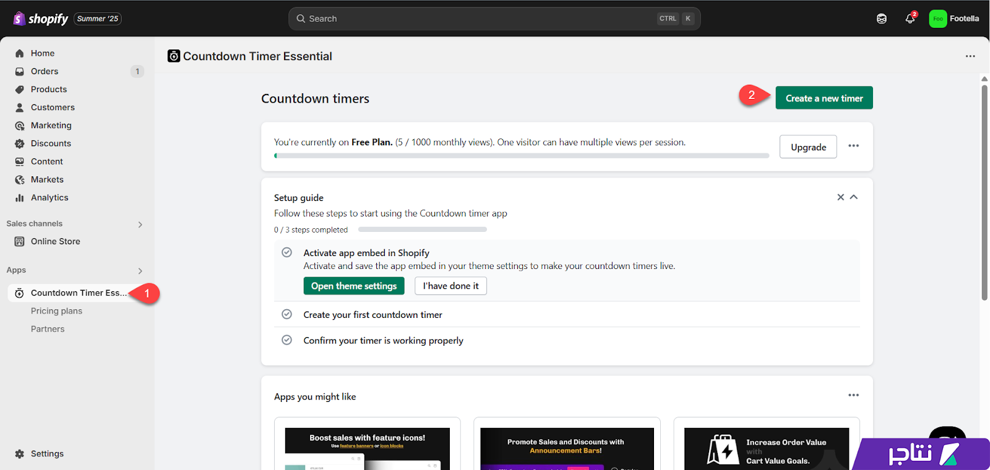Click the setup steps progress bar
990x470 pixels.
pyautogui.click(x=423, y=229)
